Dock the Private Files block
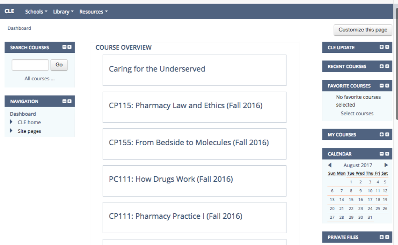 pos(387,237)
